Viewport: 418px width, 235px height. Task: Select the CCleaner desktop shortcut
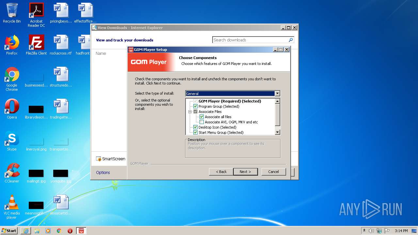point(12,173)
